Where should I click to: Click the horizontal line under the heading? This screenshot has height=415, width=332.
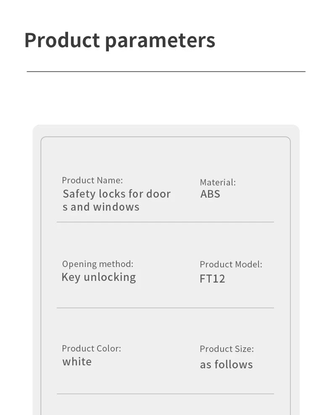click(x=166, y=72)
